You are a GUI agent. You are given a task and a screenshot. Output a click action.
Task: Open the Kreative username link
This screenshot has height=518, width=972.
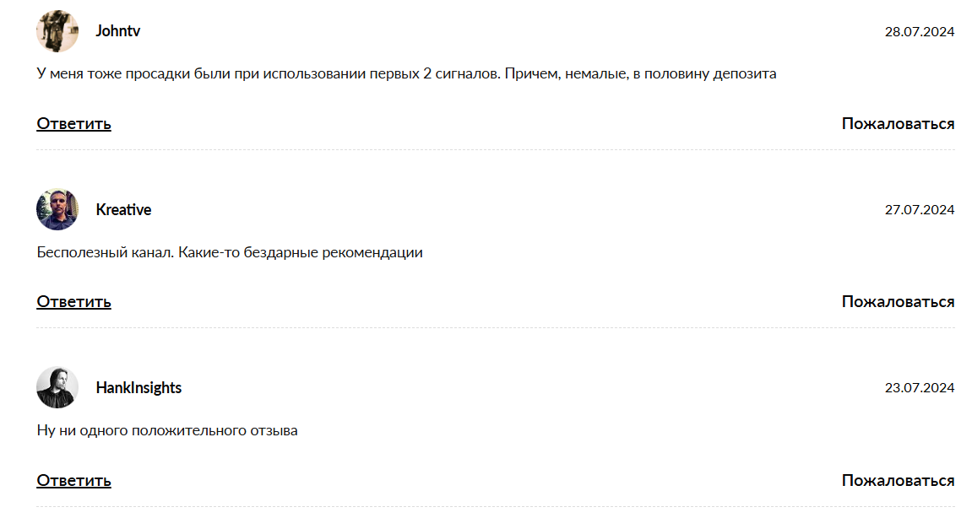tap(123, 210)
